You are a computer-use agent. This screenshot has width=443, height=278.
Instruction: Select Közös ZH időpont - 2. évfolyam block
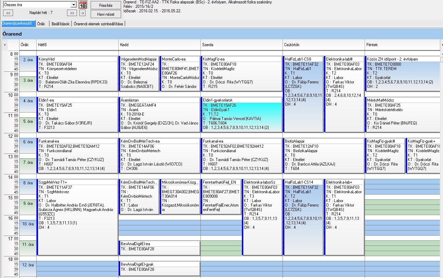402,74
